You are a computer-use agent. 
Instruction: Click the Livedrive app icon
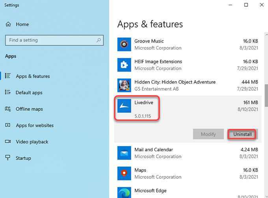point(124,106)
